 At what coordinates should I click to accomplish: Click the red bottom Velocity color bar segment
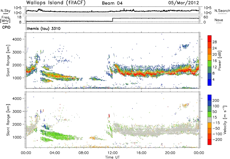point(210,142)
